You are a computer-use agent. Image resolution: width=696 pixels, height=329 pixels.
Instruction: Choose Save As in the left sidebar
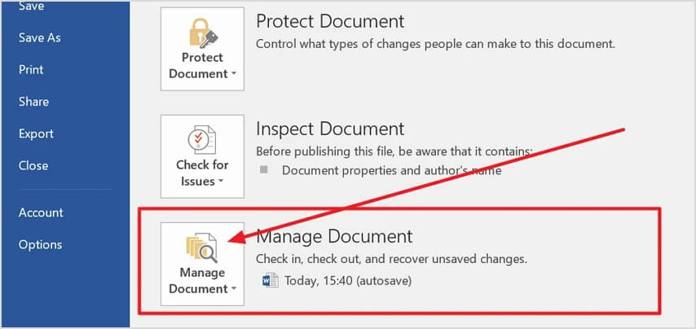tap(40, 37)
